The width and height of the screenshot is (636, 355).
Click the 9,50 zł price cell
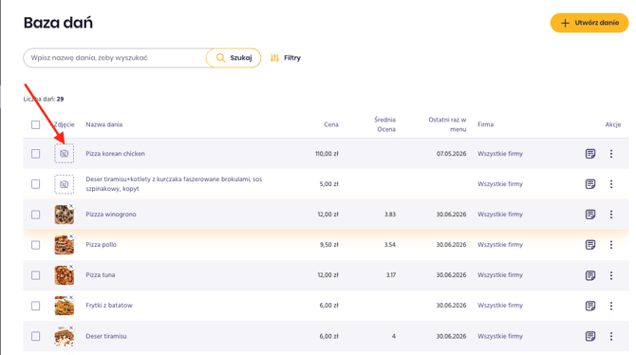329,245
